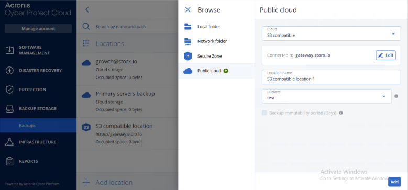Click Powered by Acronis Cyber Platform text
The width and height of the screenshot is (408, 190).
[32, 184]
